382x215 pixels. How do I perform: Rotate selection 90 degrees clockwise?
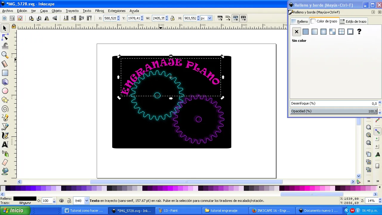click(39, 18)
